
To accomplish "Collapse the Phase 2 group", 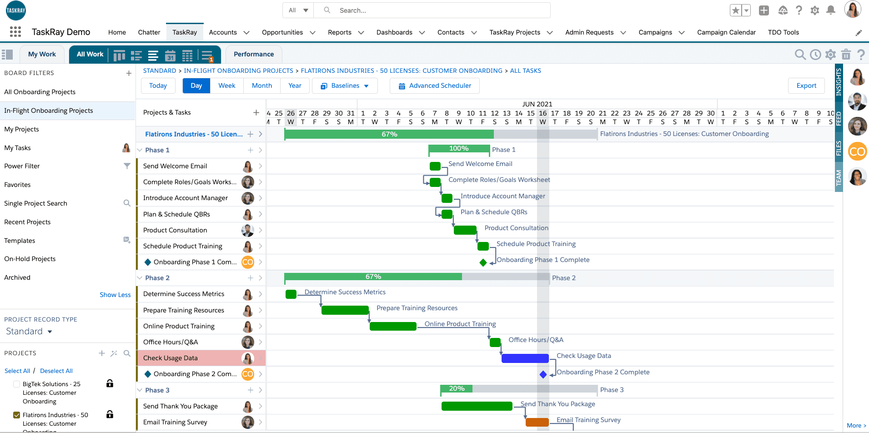I will click(x=140, y=278).
